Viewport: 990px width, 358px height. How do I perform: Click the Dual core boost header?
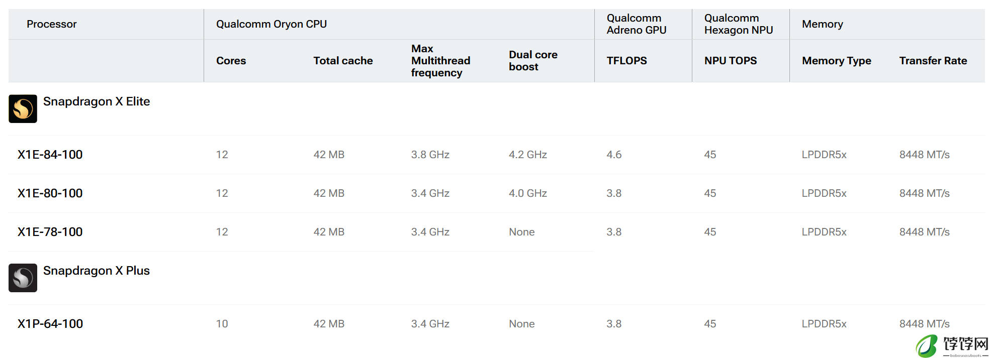(x=533, y=61)
